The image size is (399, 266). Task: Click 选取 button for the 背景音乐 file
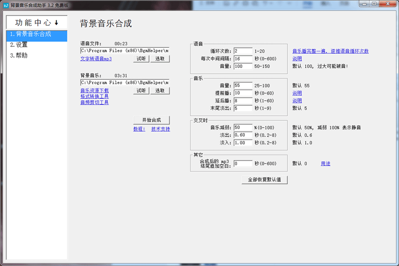tap(160, 91)
